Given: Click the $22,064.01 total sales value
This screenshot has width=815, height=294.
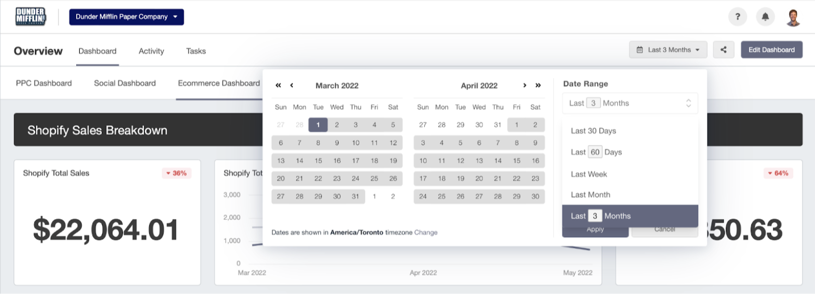Looking at the screenshot, I should pos(105,230).
